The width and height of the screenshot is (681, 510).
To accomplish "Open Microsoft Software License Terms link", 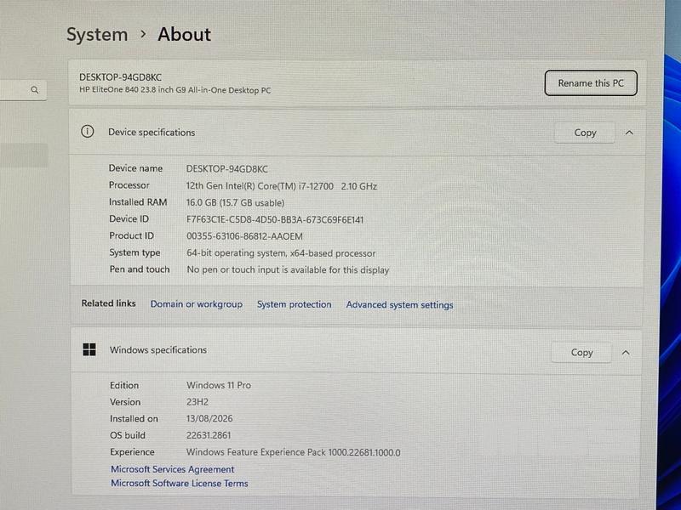I will pyautogui.click(x=180, y=483).
